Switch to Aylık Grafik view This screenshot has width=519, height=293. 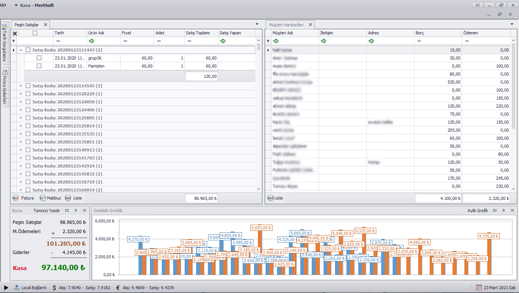[478, 211]
